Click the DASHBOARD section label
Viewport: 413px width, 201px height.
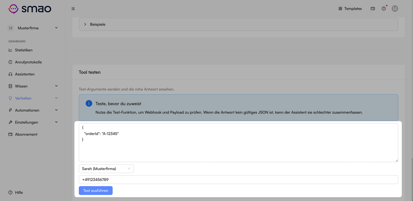point(17,42)
